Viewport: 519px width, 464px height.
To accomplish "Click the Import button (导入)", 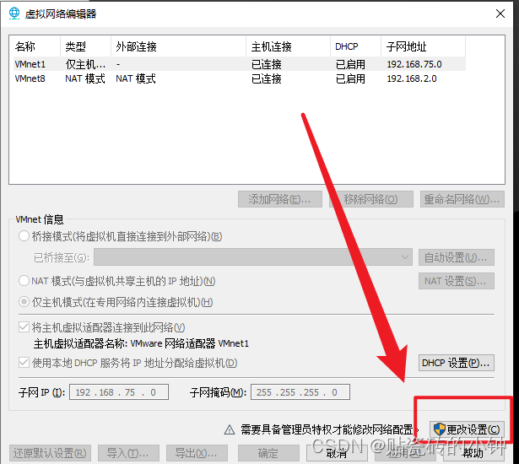I will (x=128, y=453).
